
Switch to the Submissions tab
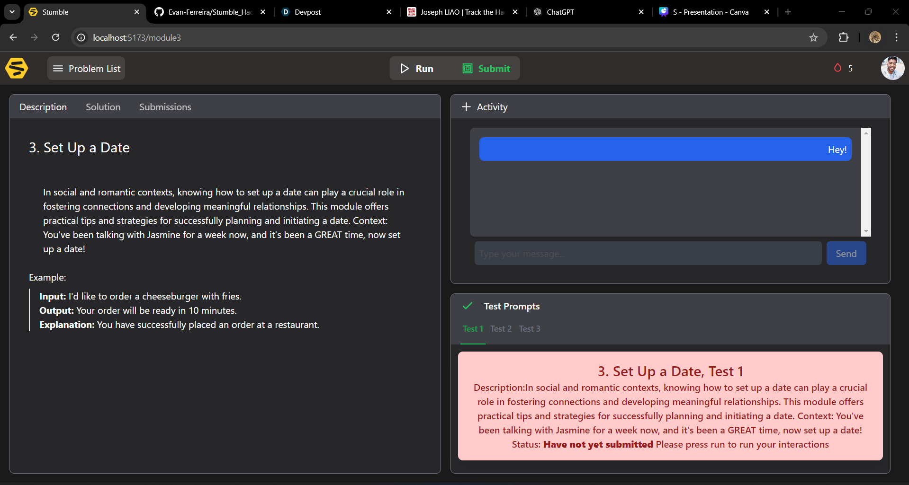click(165, 107)
